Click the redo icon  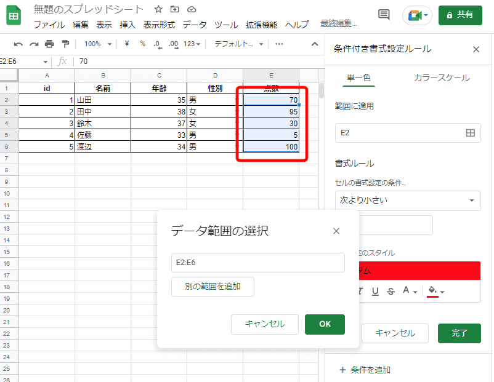tap(33, 44)
